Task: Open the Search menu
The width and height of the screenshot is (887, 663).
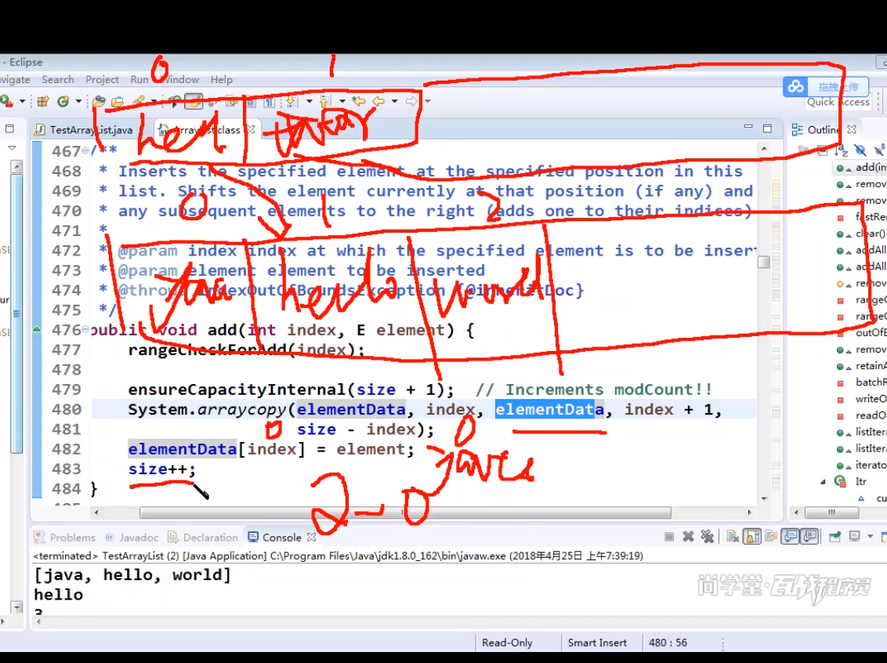Action: click(58, 80)
